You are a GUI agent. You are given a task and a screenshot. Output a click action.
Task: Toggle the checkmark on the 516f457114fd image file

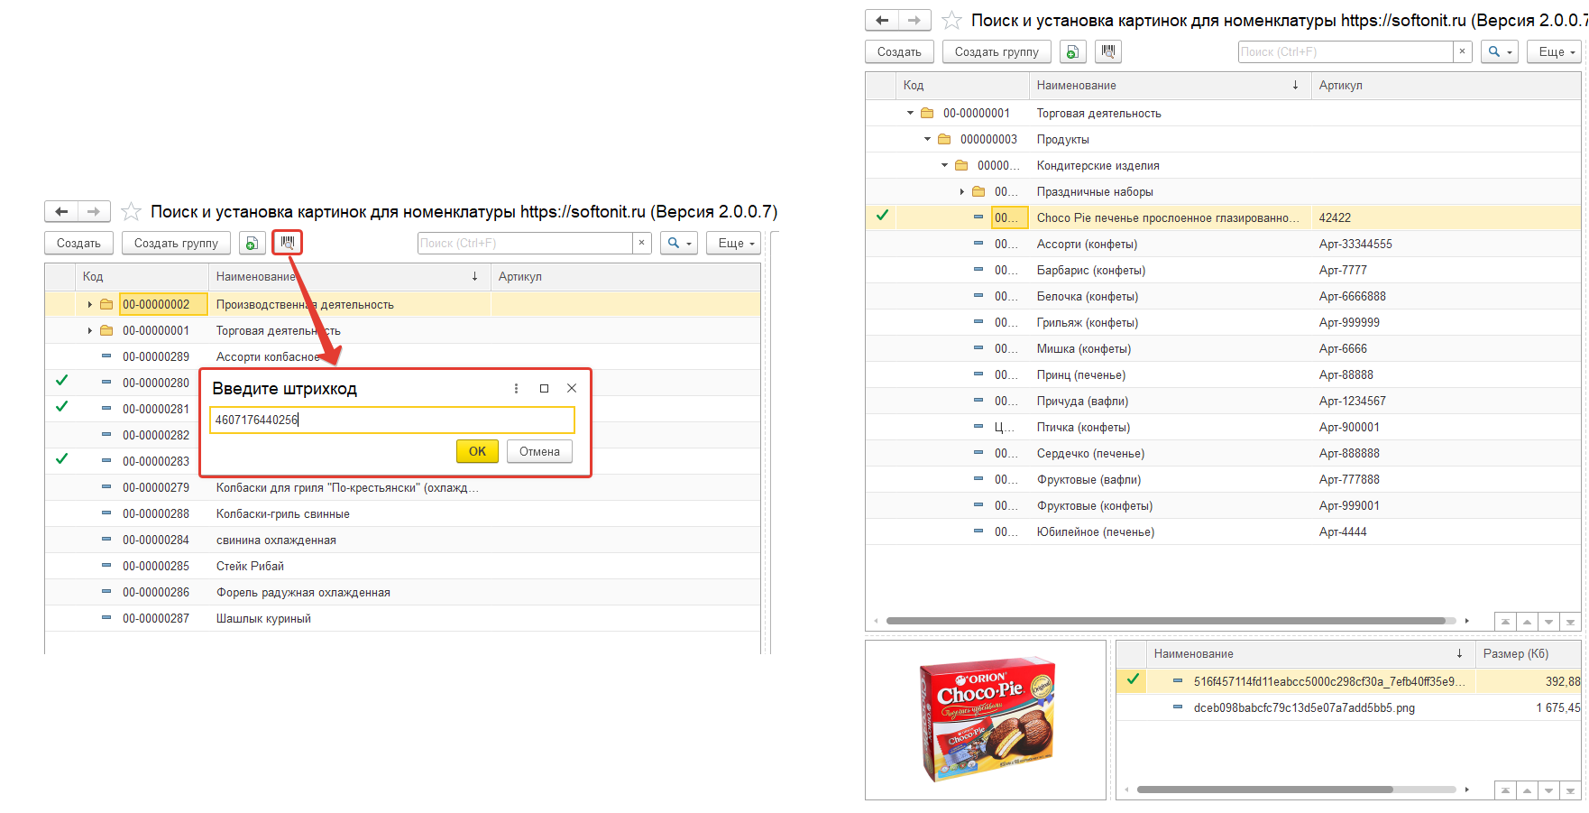point(1133,679)
